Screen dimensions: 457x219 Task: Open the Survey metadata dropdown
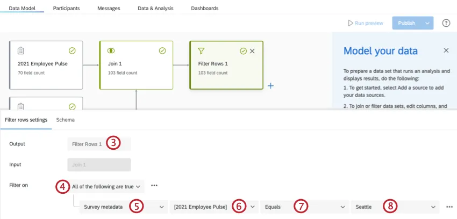tap(124, 207)
